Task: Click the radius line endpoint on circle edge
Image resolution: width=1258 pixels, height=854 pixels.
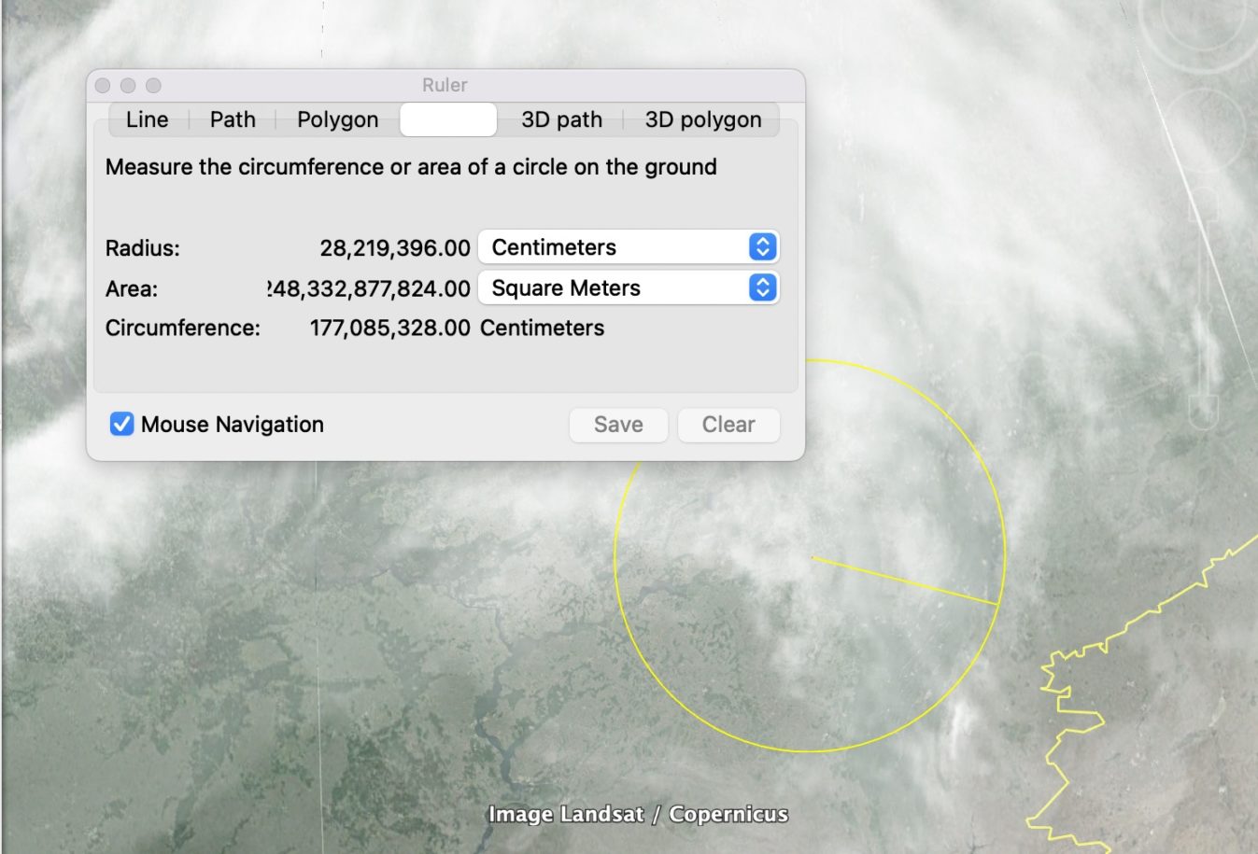Action: 998,605
